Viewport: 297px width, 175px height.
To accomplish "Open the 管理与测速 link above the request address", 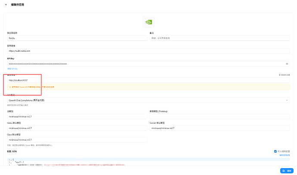I will pos(285,75).
